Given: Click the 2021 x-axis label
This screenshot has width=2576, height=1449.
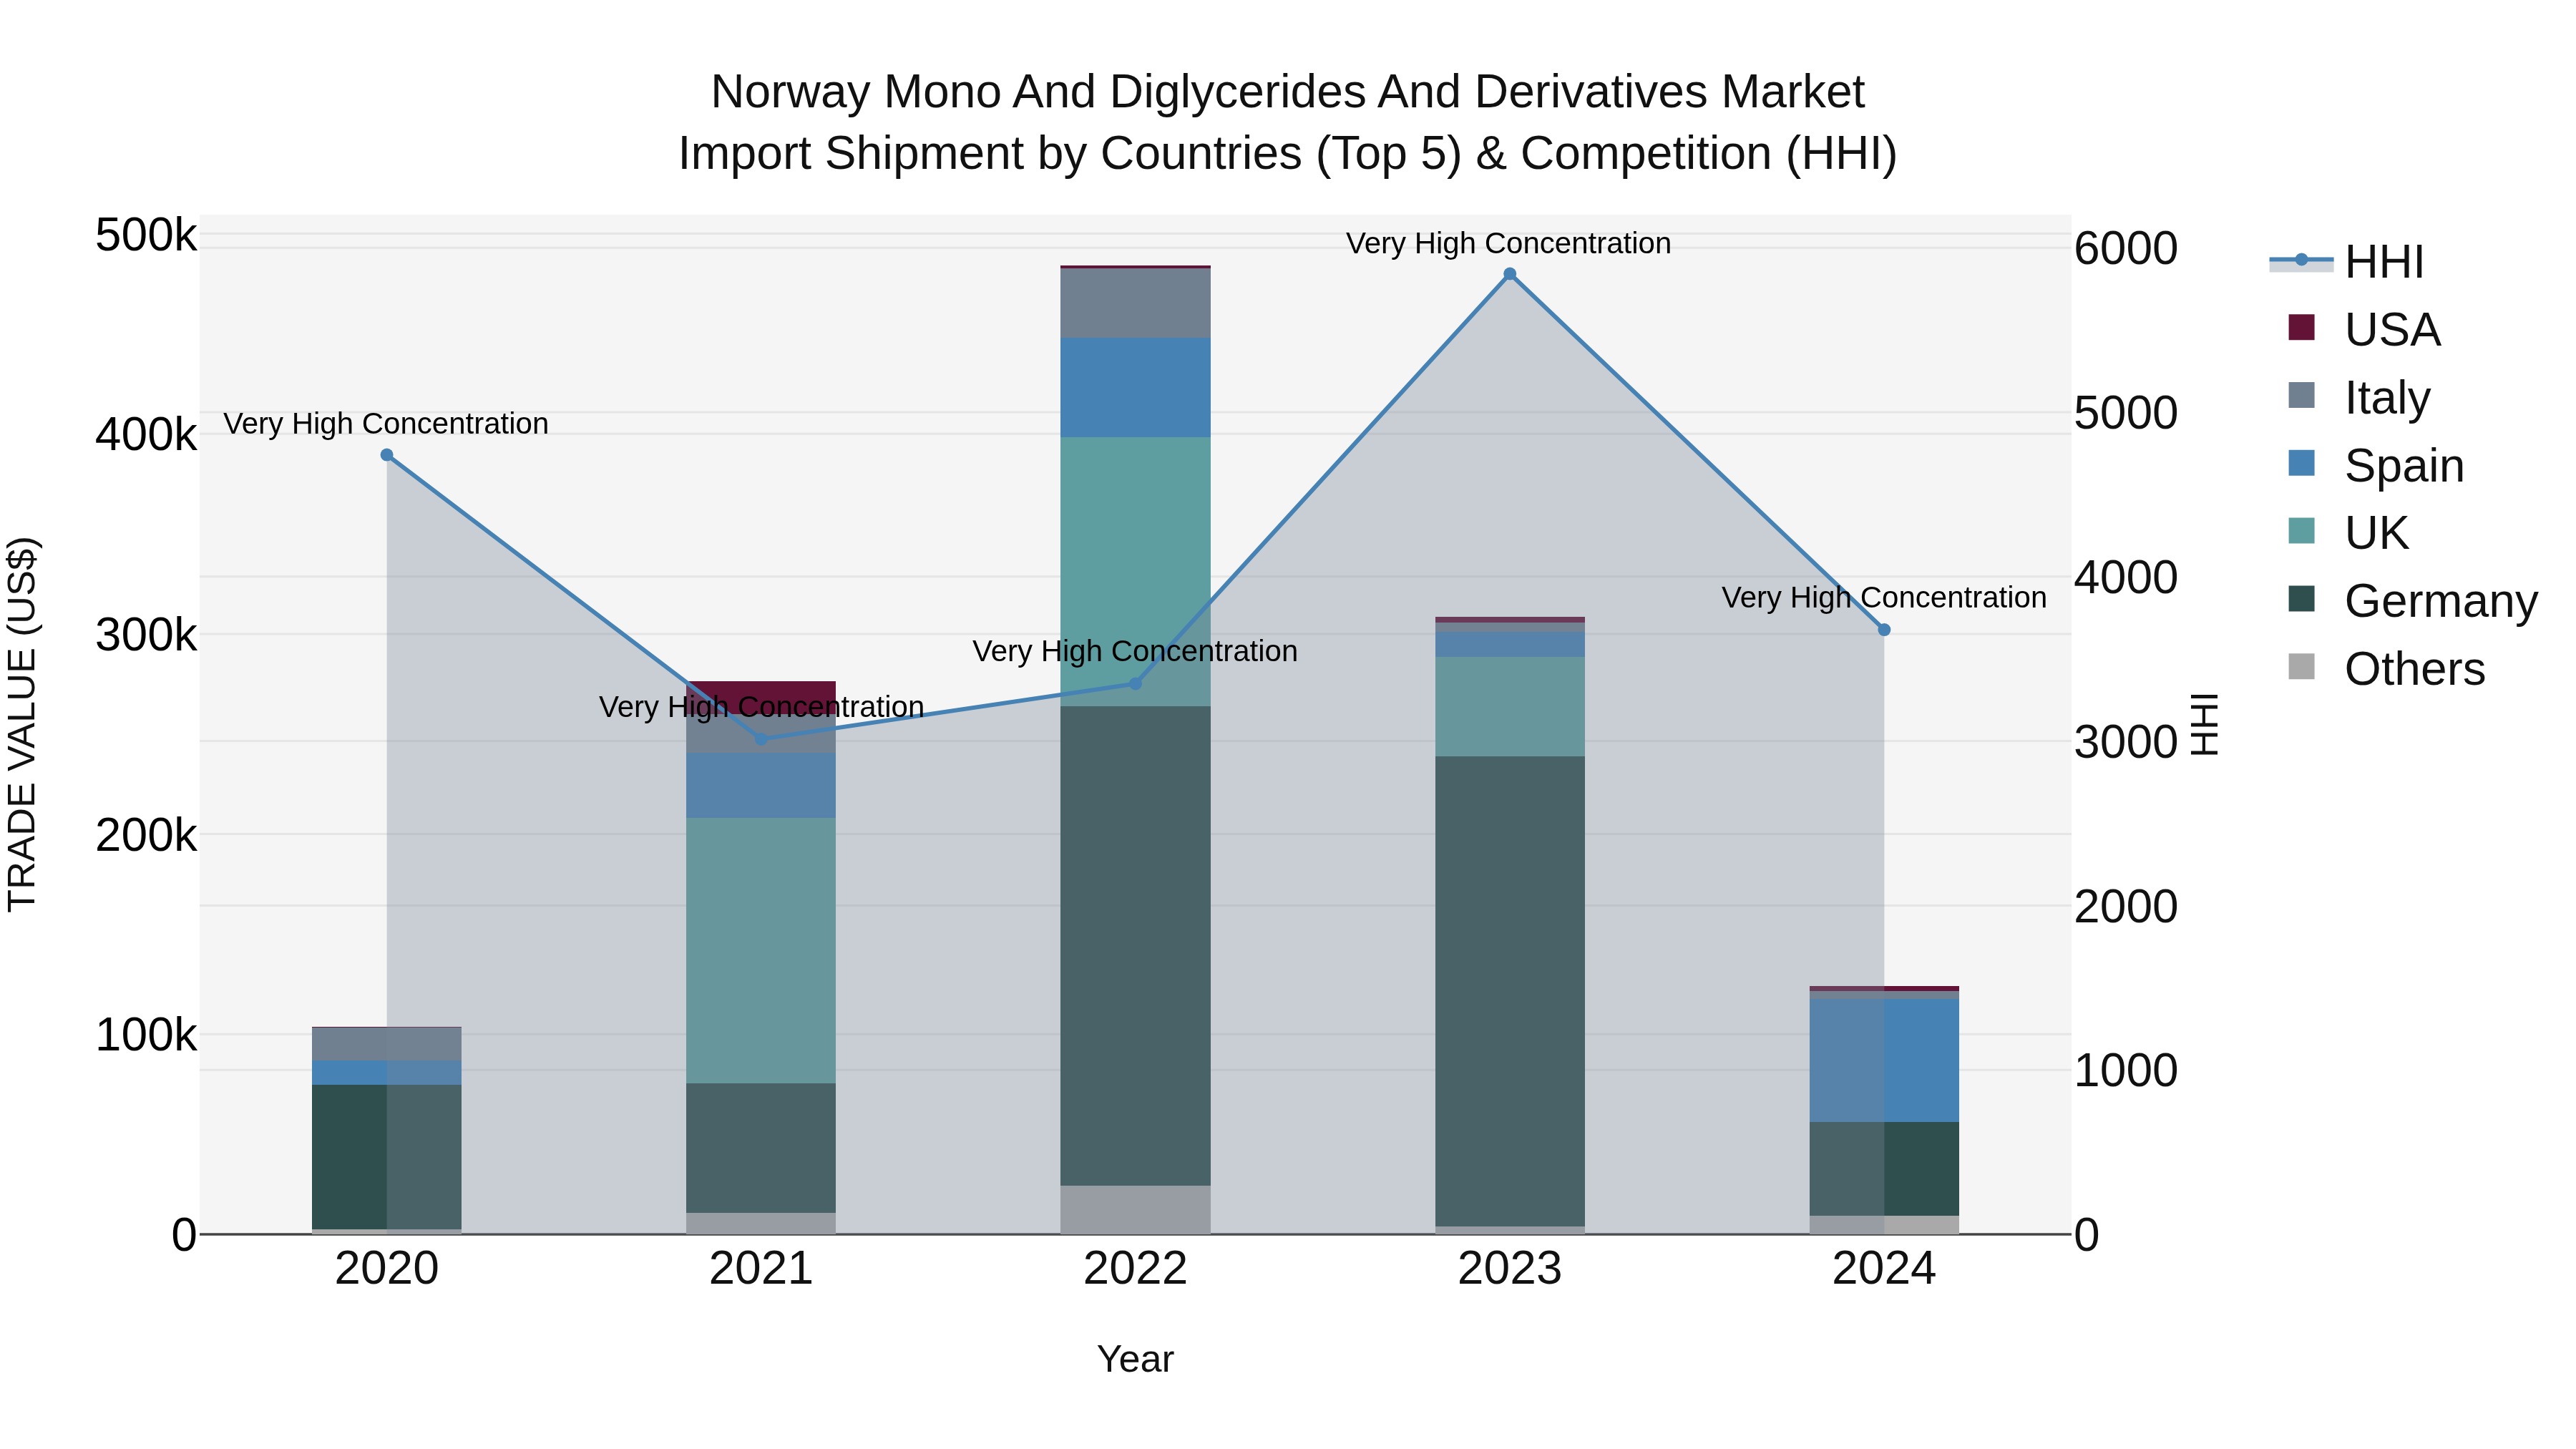Looking at the screenshot, I should coord(761,1269).
